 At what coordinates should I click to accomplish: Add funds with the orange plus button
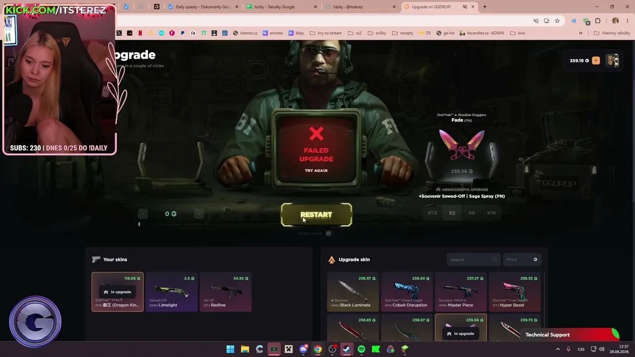[596, 60]
